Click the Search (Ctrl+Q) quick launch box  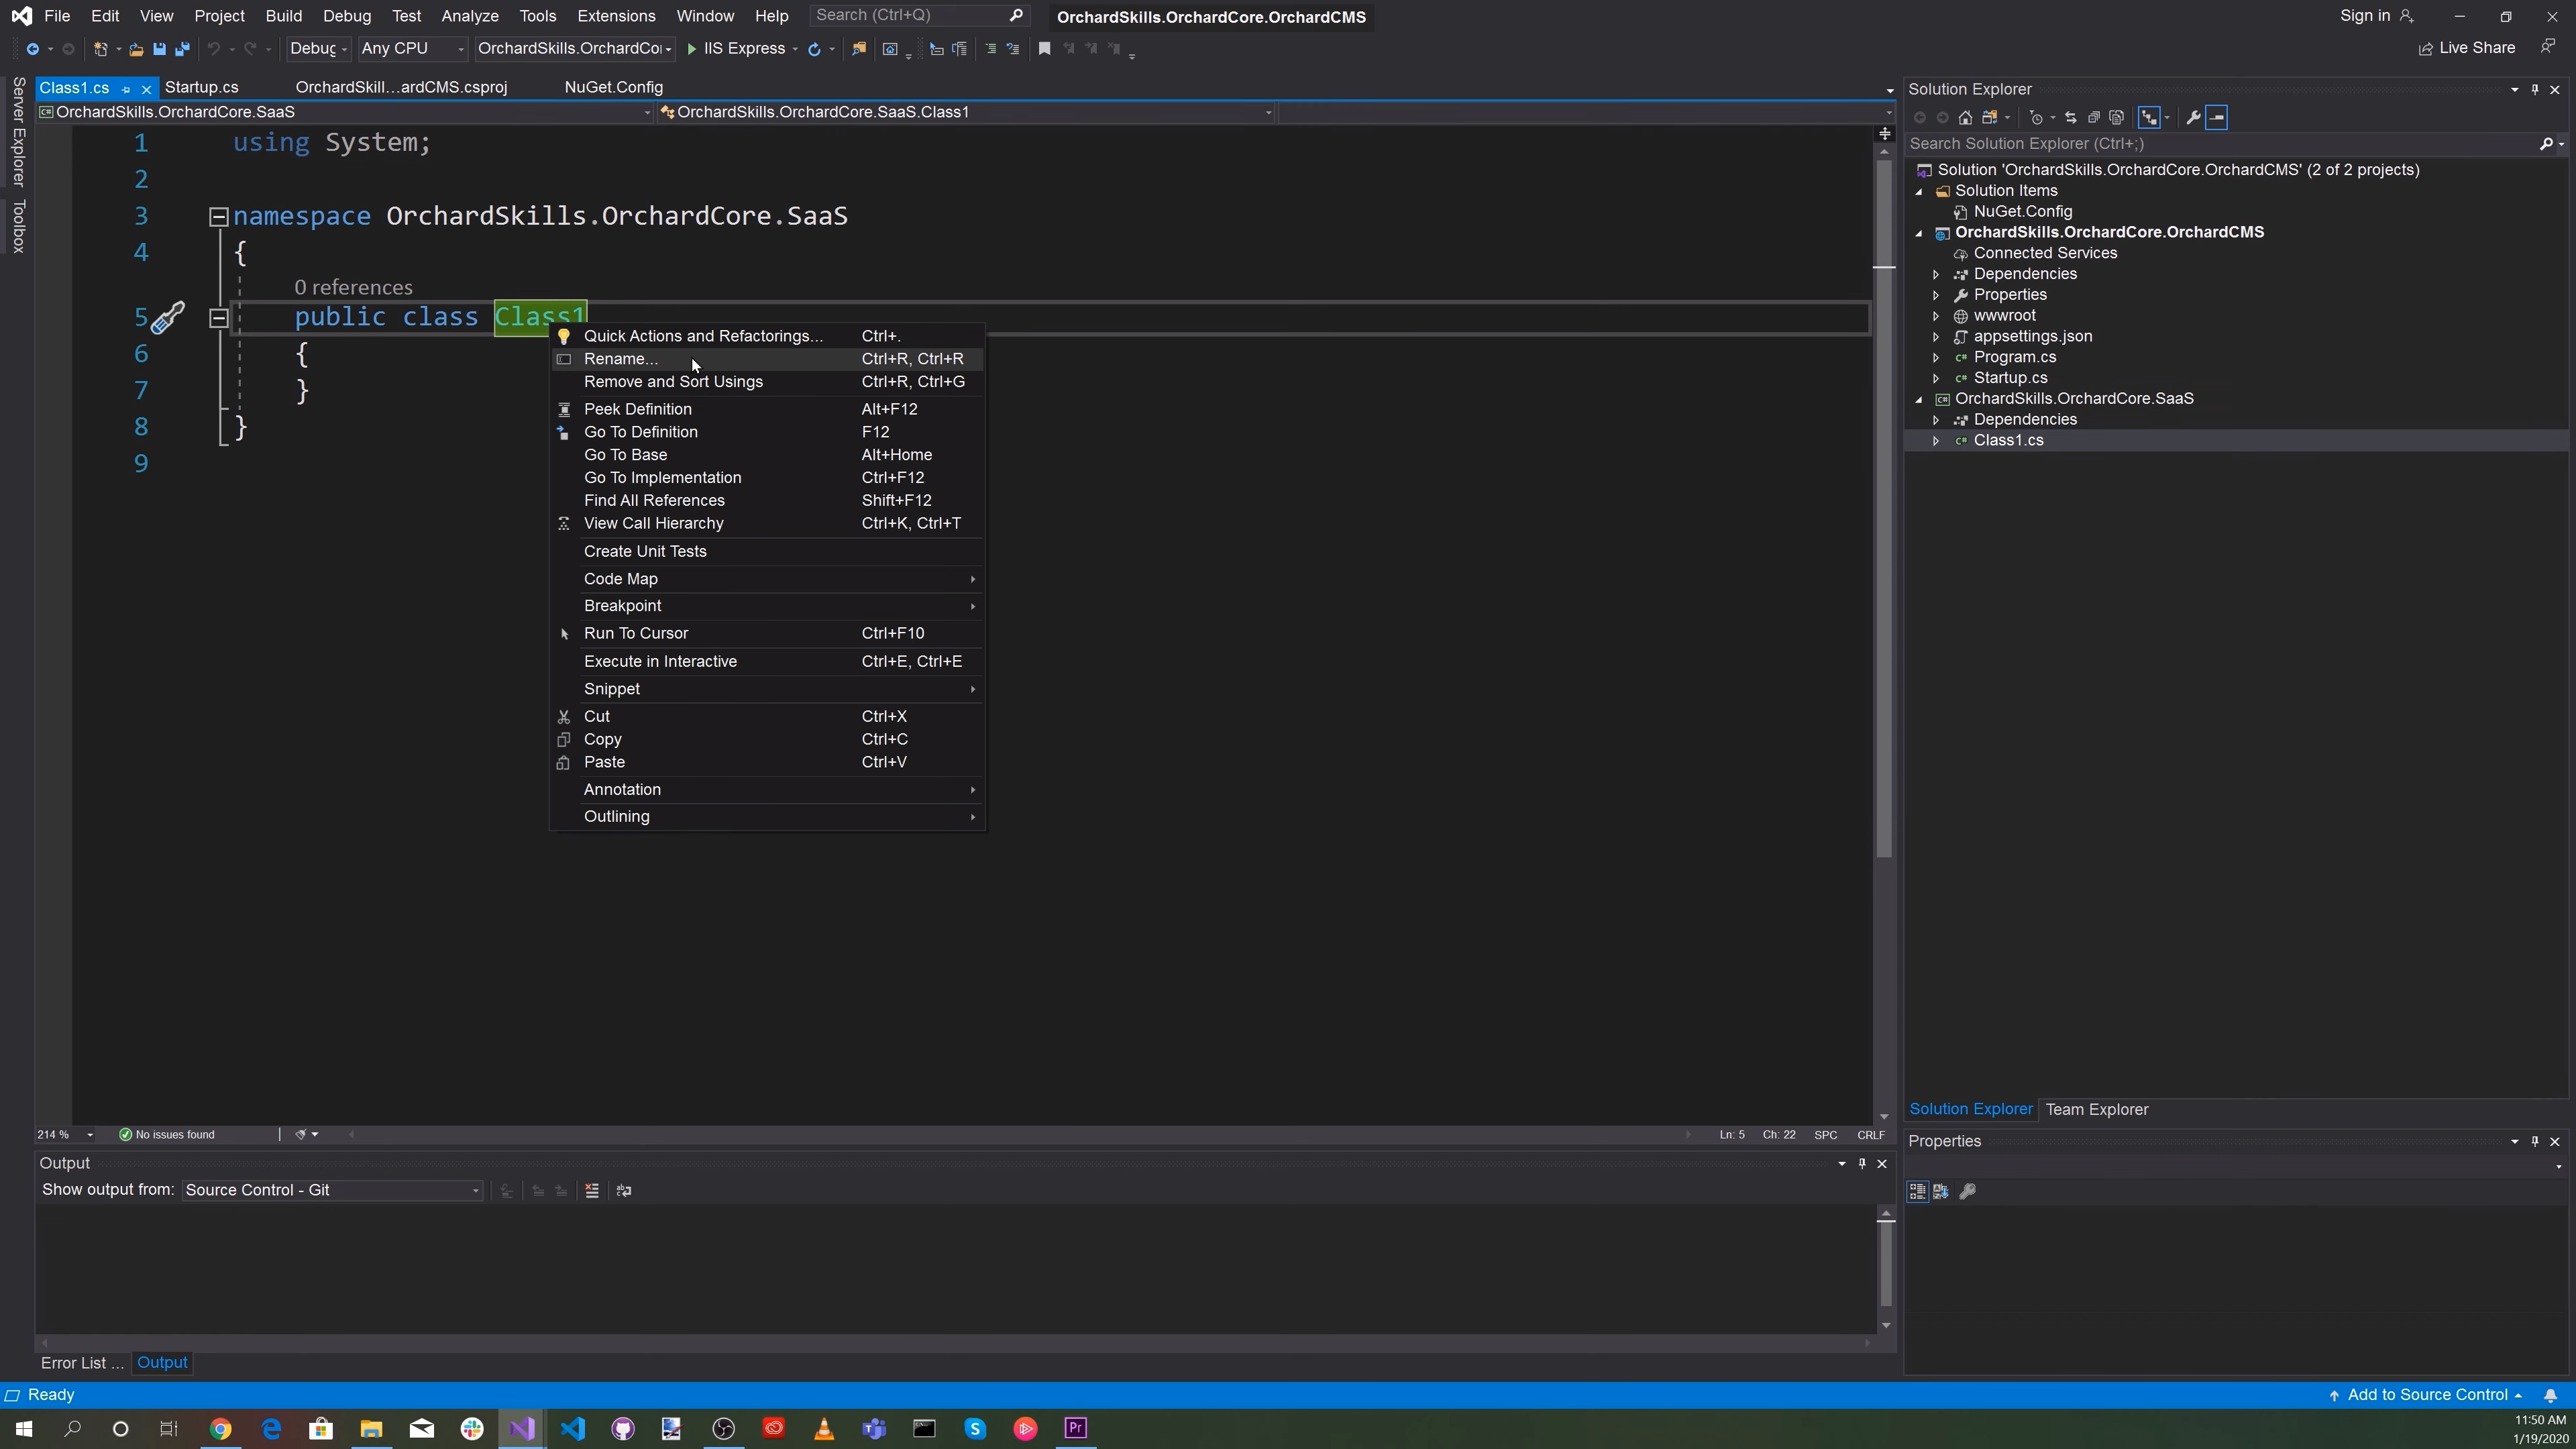tap(918, 16)
